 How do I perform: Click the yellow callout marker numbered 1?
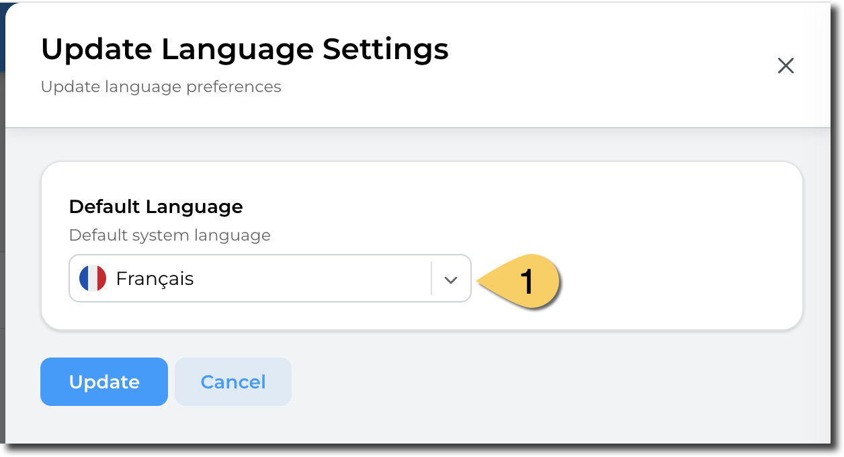coord(527,280)
